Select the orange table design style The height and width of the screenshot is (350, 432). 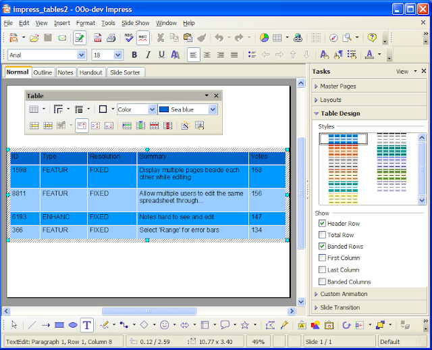pos(343,150)
